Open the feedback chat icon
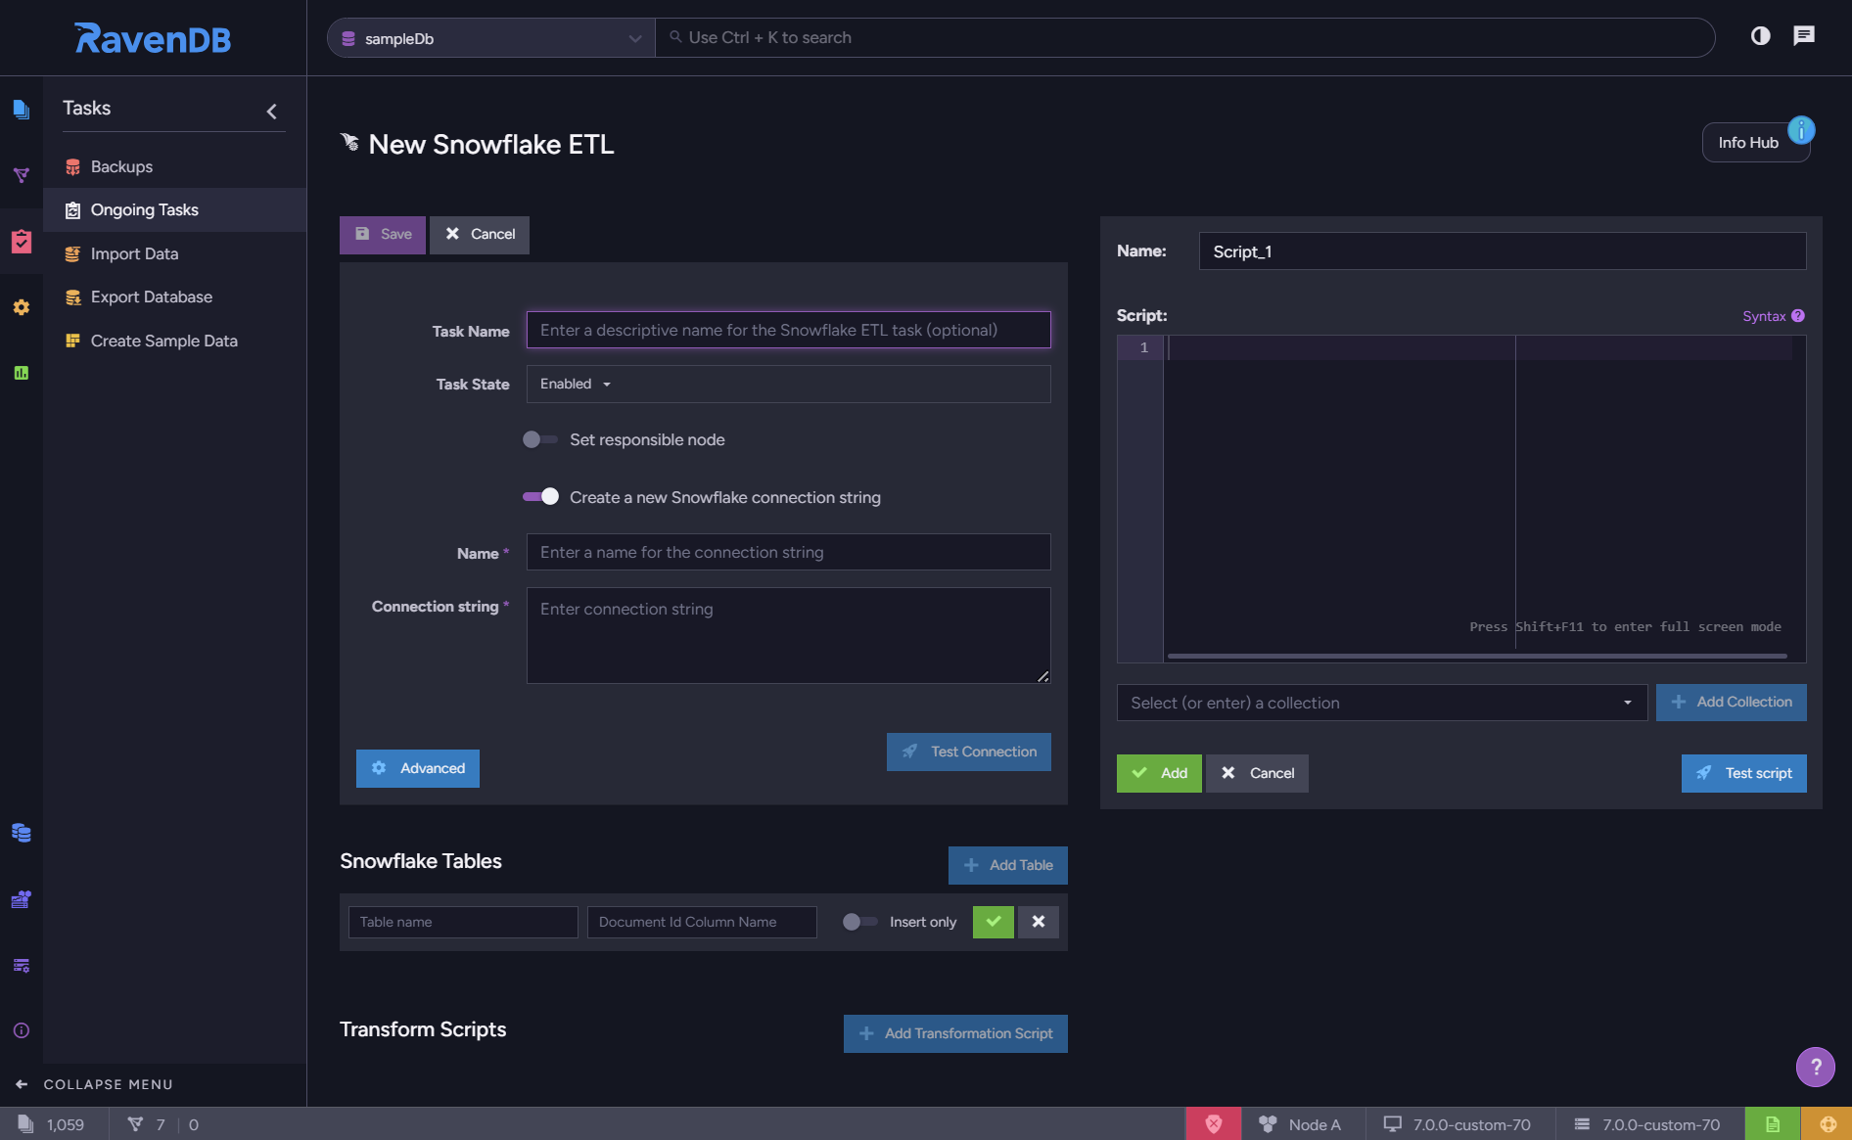 tap(1804, 36)
